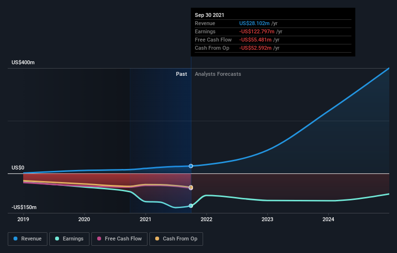
Task: Select the Revenue data point at Sep 30 2021
Action: tap(191, 166)
